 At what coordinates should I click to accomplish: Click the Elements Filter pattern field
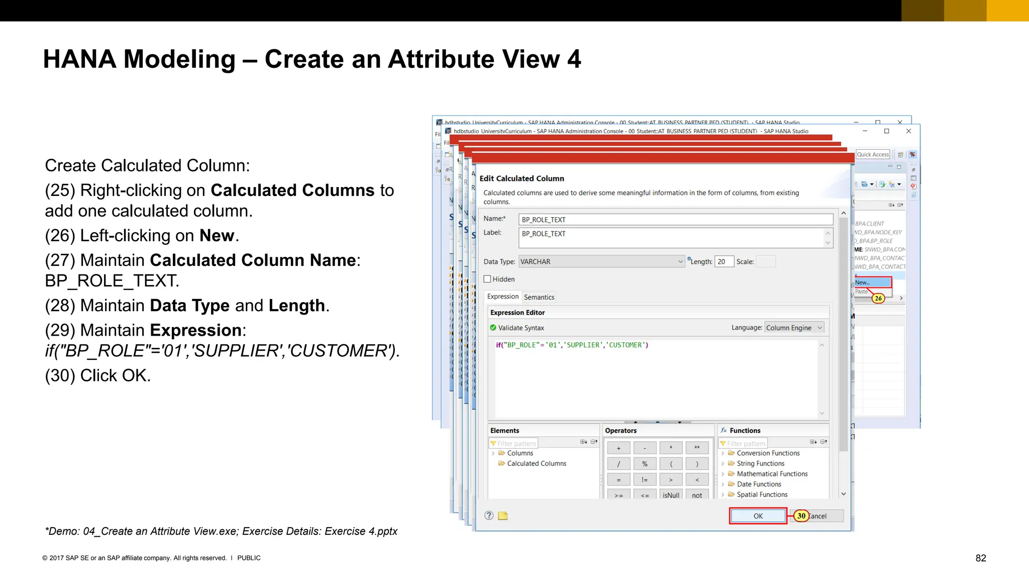coord(513,443)
